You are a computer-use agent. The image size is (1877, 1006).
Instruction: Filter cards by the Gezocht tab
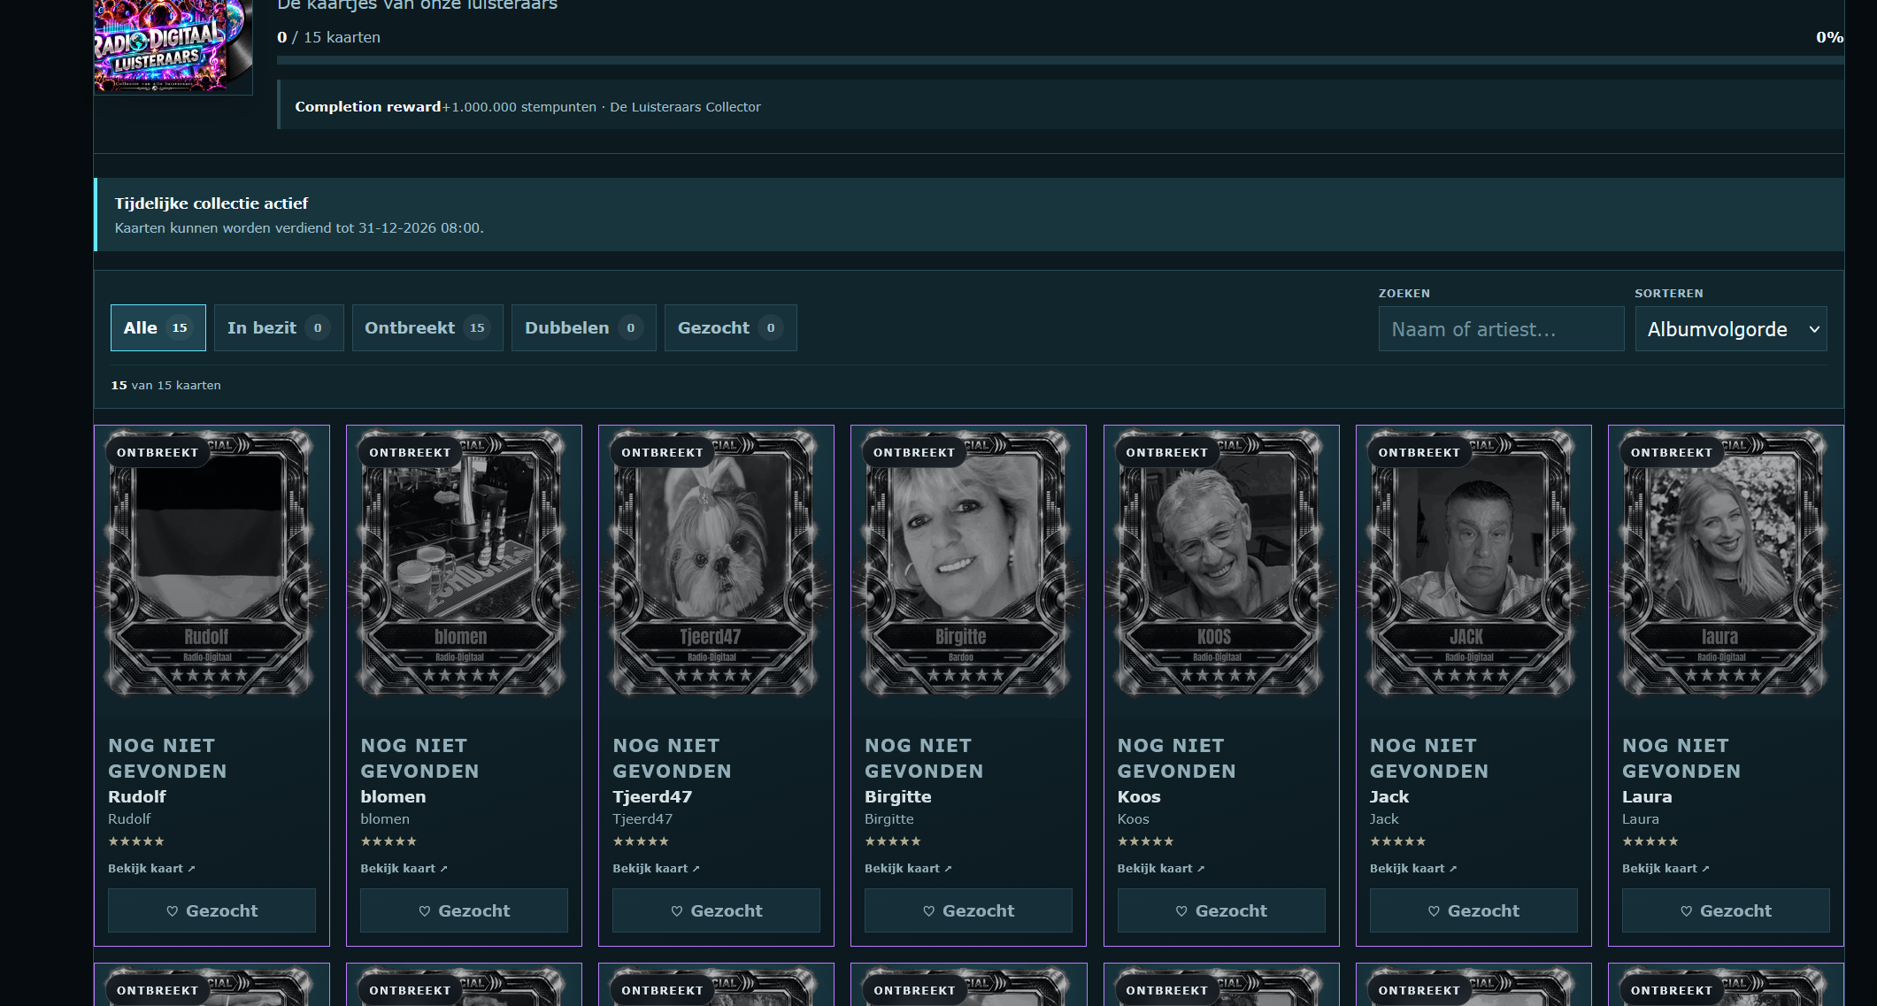tap(731, 328)
